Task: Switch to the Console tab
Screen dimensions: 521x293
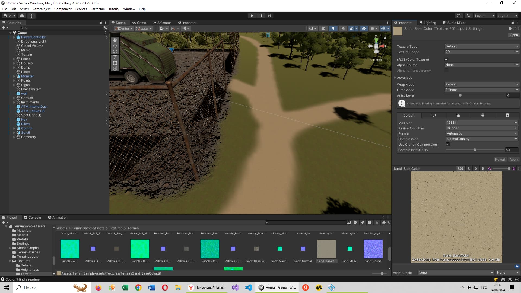Action: [34, 217]
